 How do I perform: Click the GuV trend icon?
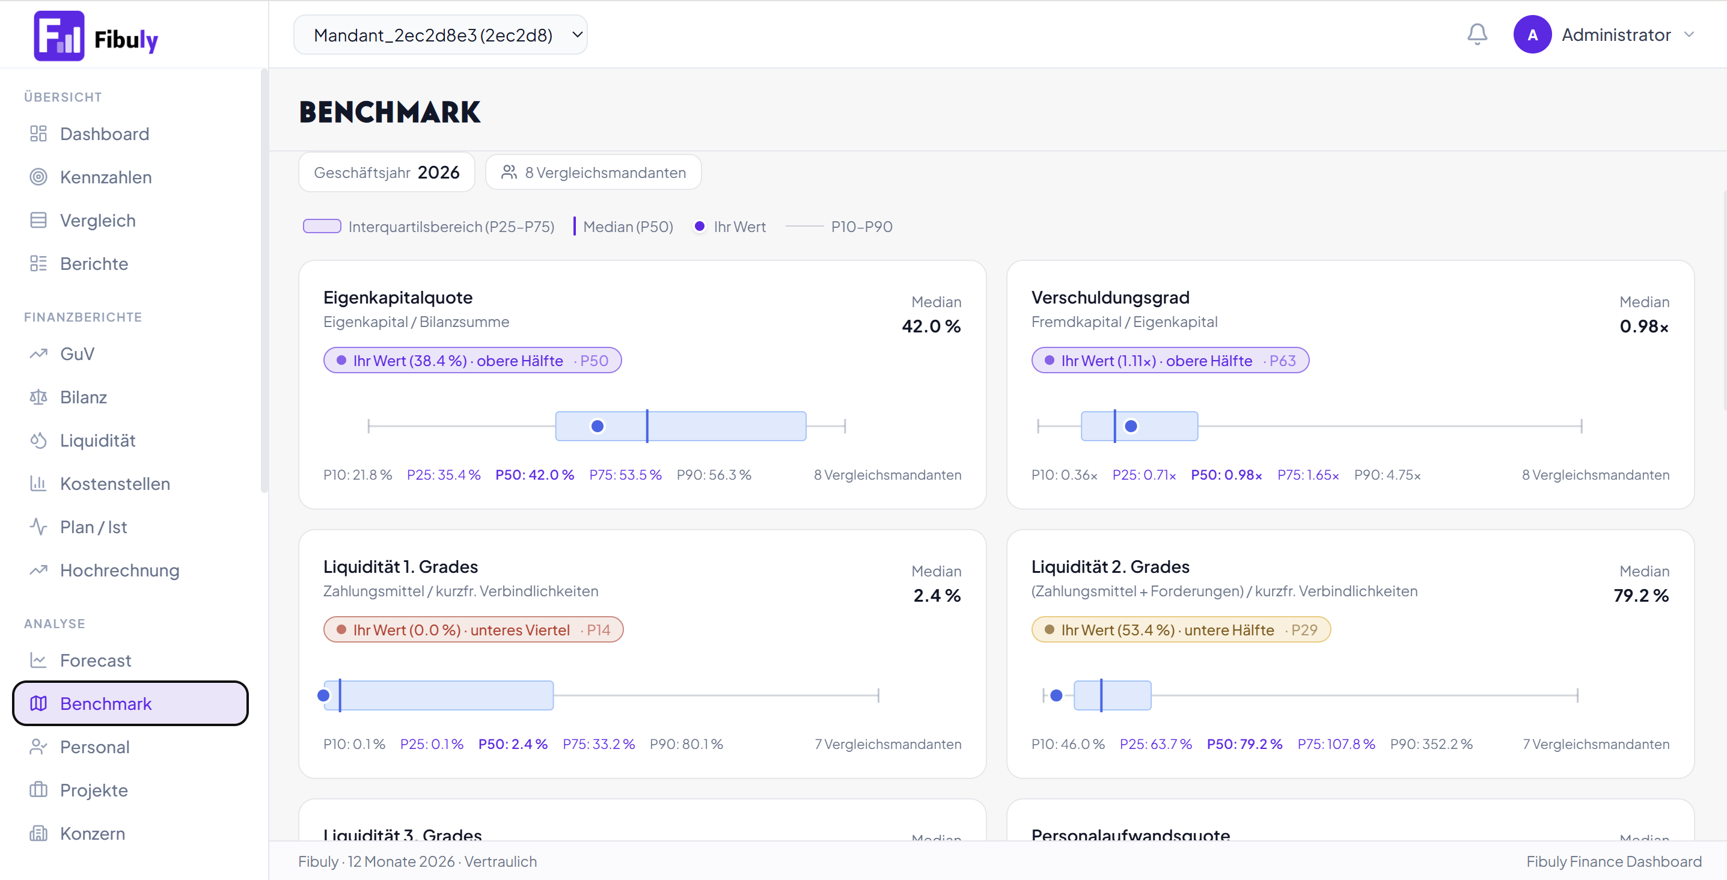point(38,354)
